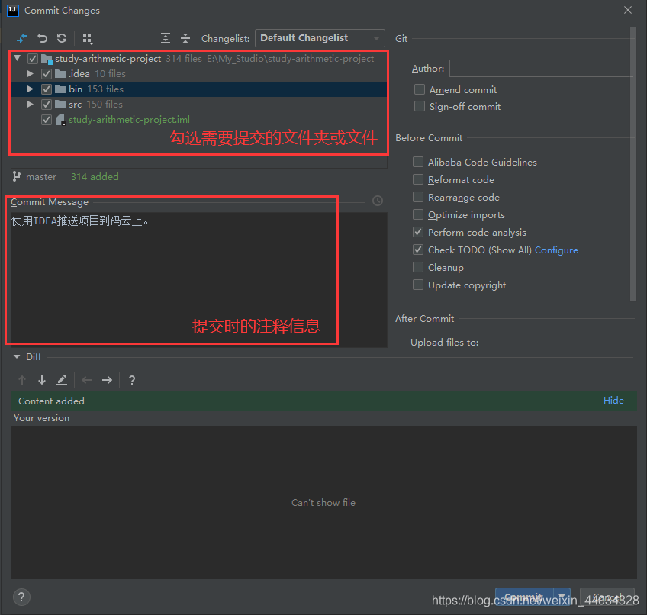Image resolution: width=647 pixels, height=615 pixels.
Task: Expand the bin folder node
Action: pos(30,89)
